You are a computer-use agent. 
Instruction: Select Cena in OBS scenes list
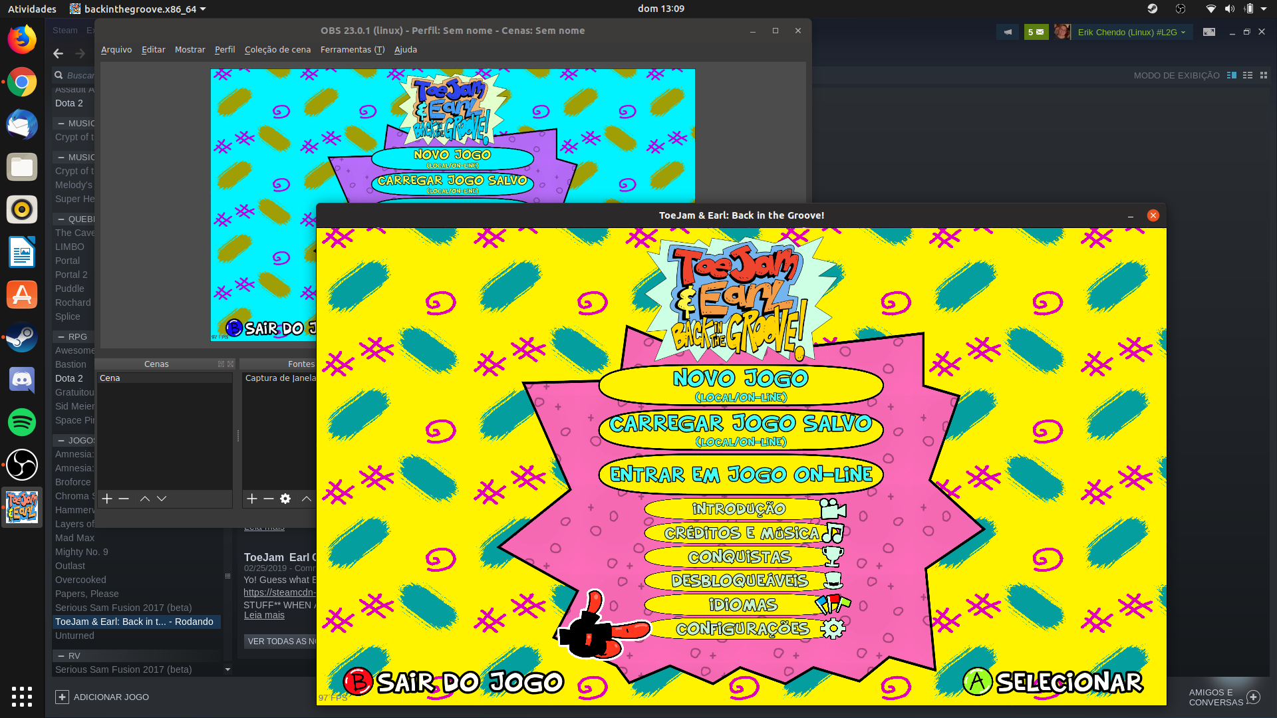point(164,378)
